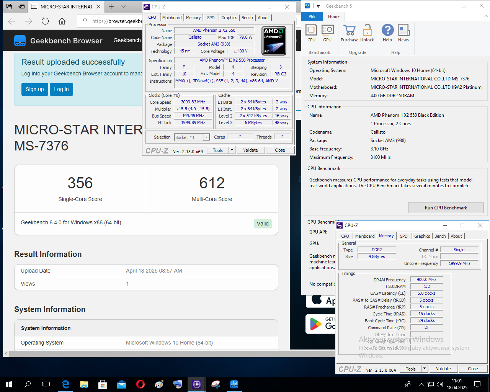Click the Core Speed 3099.83 MHz value
Viewport: 490px width, 392px height.
point(193,102)
